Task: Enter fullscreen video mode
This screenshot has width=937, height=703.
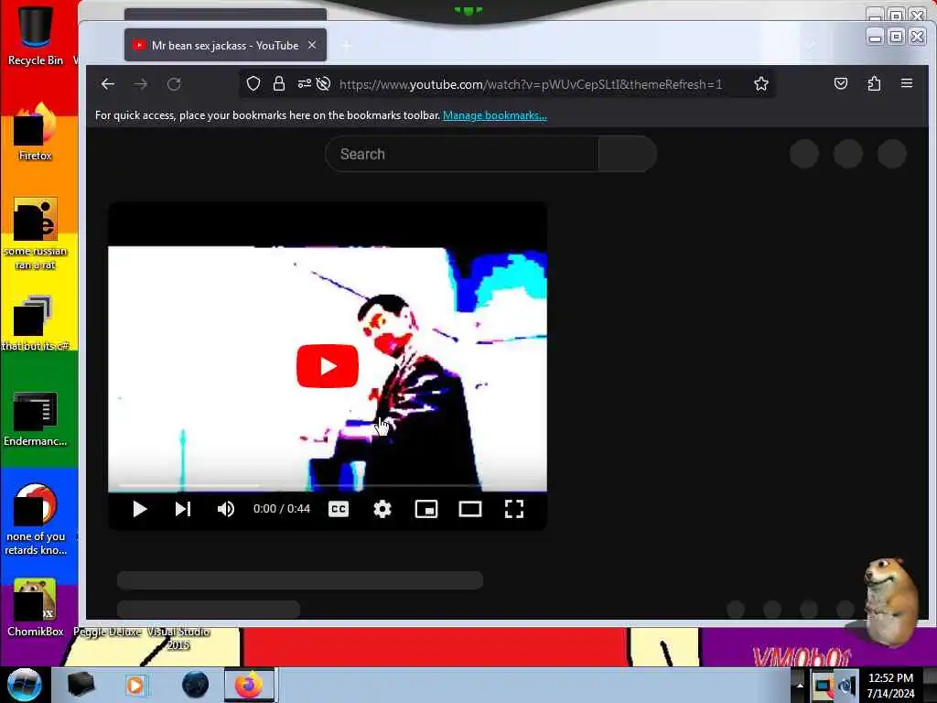Action: (514, 509)
